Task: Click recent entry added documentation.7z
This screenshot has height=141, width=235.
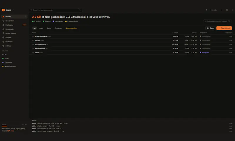Action: 48,129
